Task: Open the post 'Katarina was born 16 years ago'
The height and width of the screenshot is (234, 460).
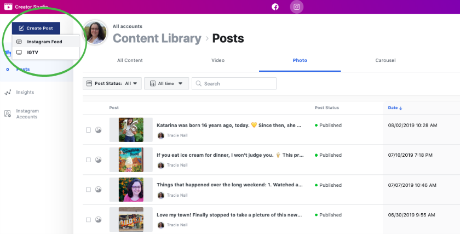Action: point(229,125)
